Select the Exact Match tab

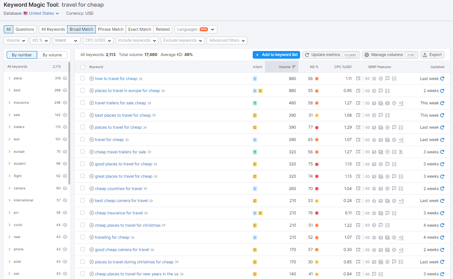coord(139,29)
